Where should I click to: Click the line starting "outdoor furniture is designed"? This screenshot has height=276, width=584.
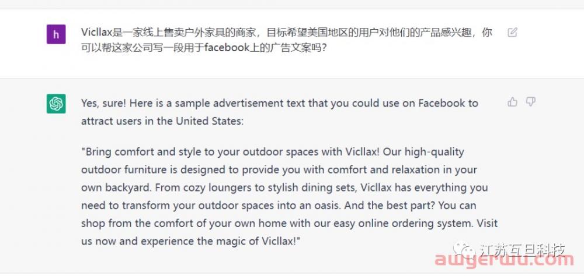[279, 170]
